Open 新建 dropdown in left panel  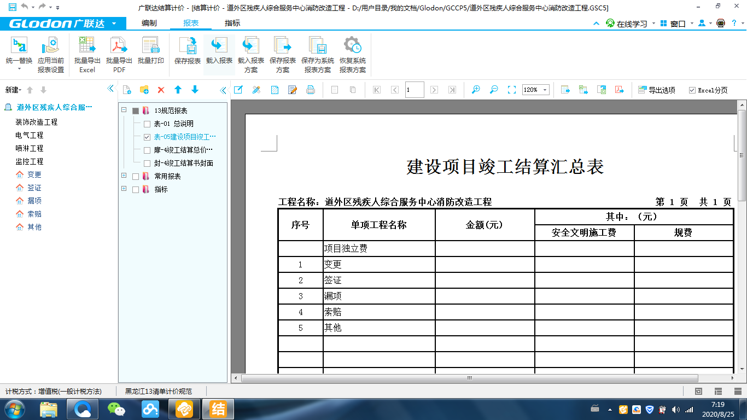[14, 90]
